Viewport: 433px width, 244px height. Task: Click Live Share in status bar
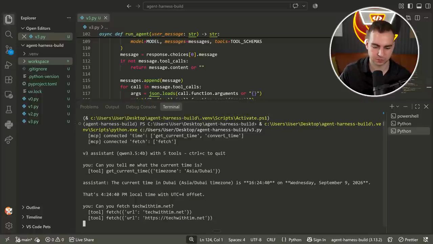click(x=82, y=240)
